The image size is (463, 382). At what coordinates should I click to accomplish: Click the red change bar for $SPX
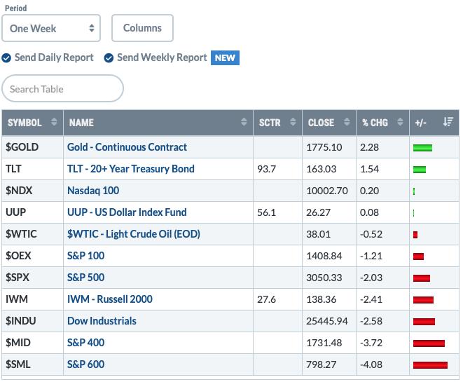[x=422, y=278]
